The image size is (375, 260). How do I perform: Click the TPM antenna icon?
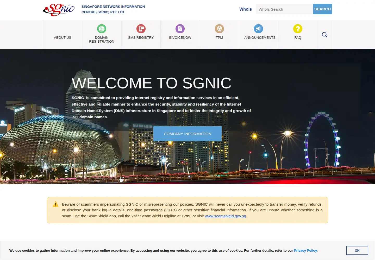pyautogui.click(x=219, y=29)
